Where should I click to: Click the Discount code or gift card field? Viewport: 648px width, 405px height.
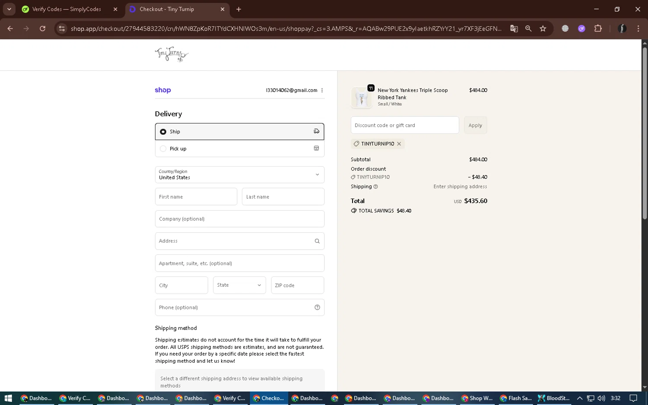point(405,125)
